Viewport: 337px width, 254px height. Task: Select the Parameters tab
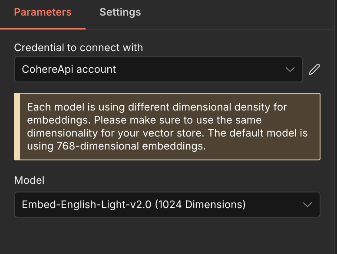click(x=43, y=12)
